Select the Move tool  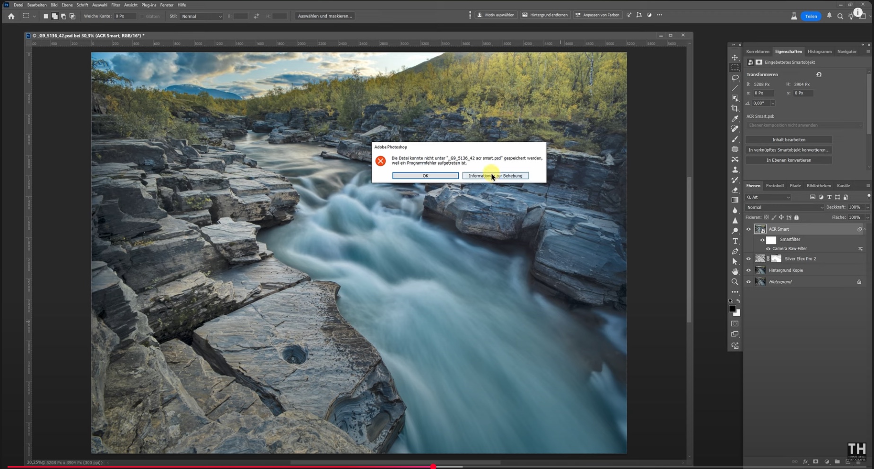point(735,58)
